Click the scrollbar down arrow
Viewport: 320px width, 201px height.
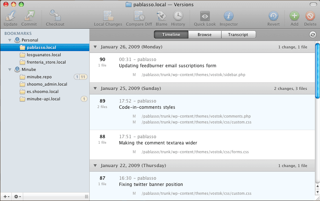(x=317, y=192)
